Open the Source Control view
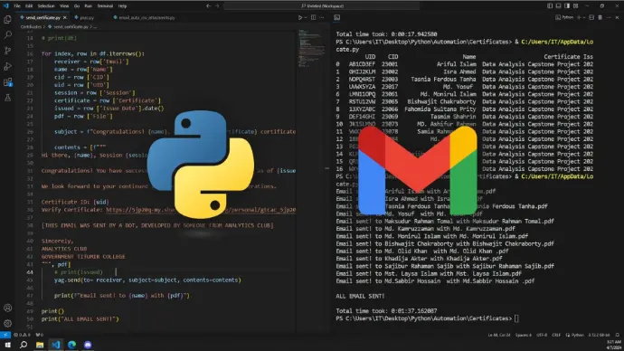 [7, 51]
